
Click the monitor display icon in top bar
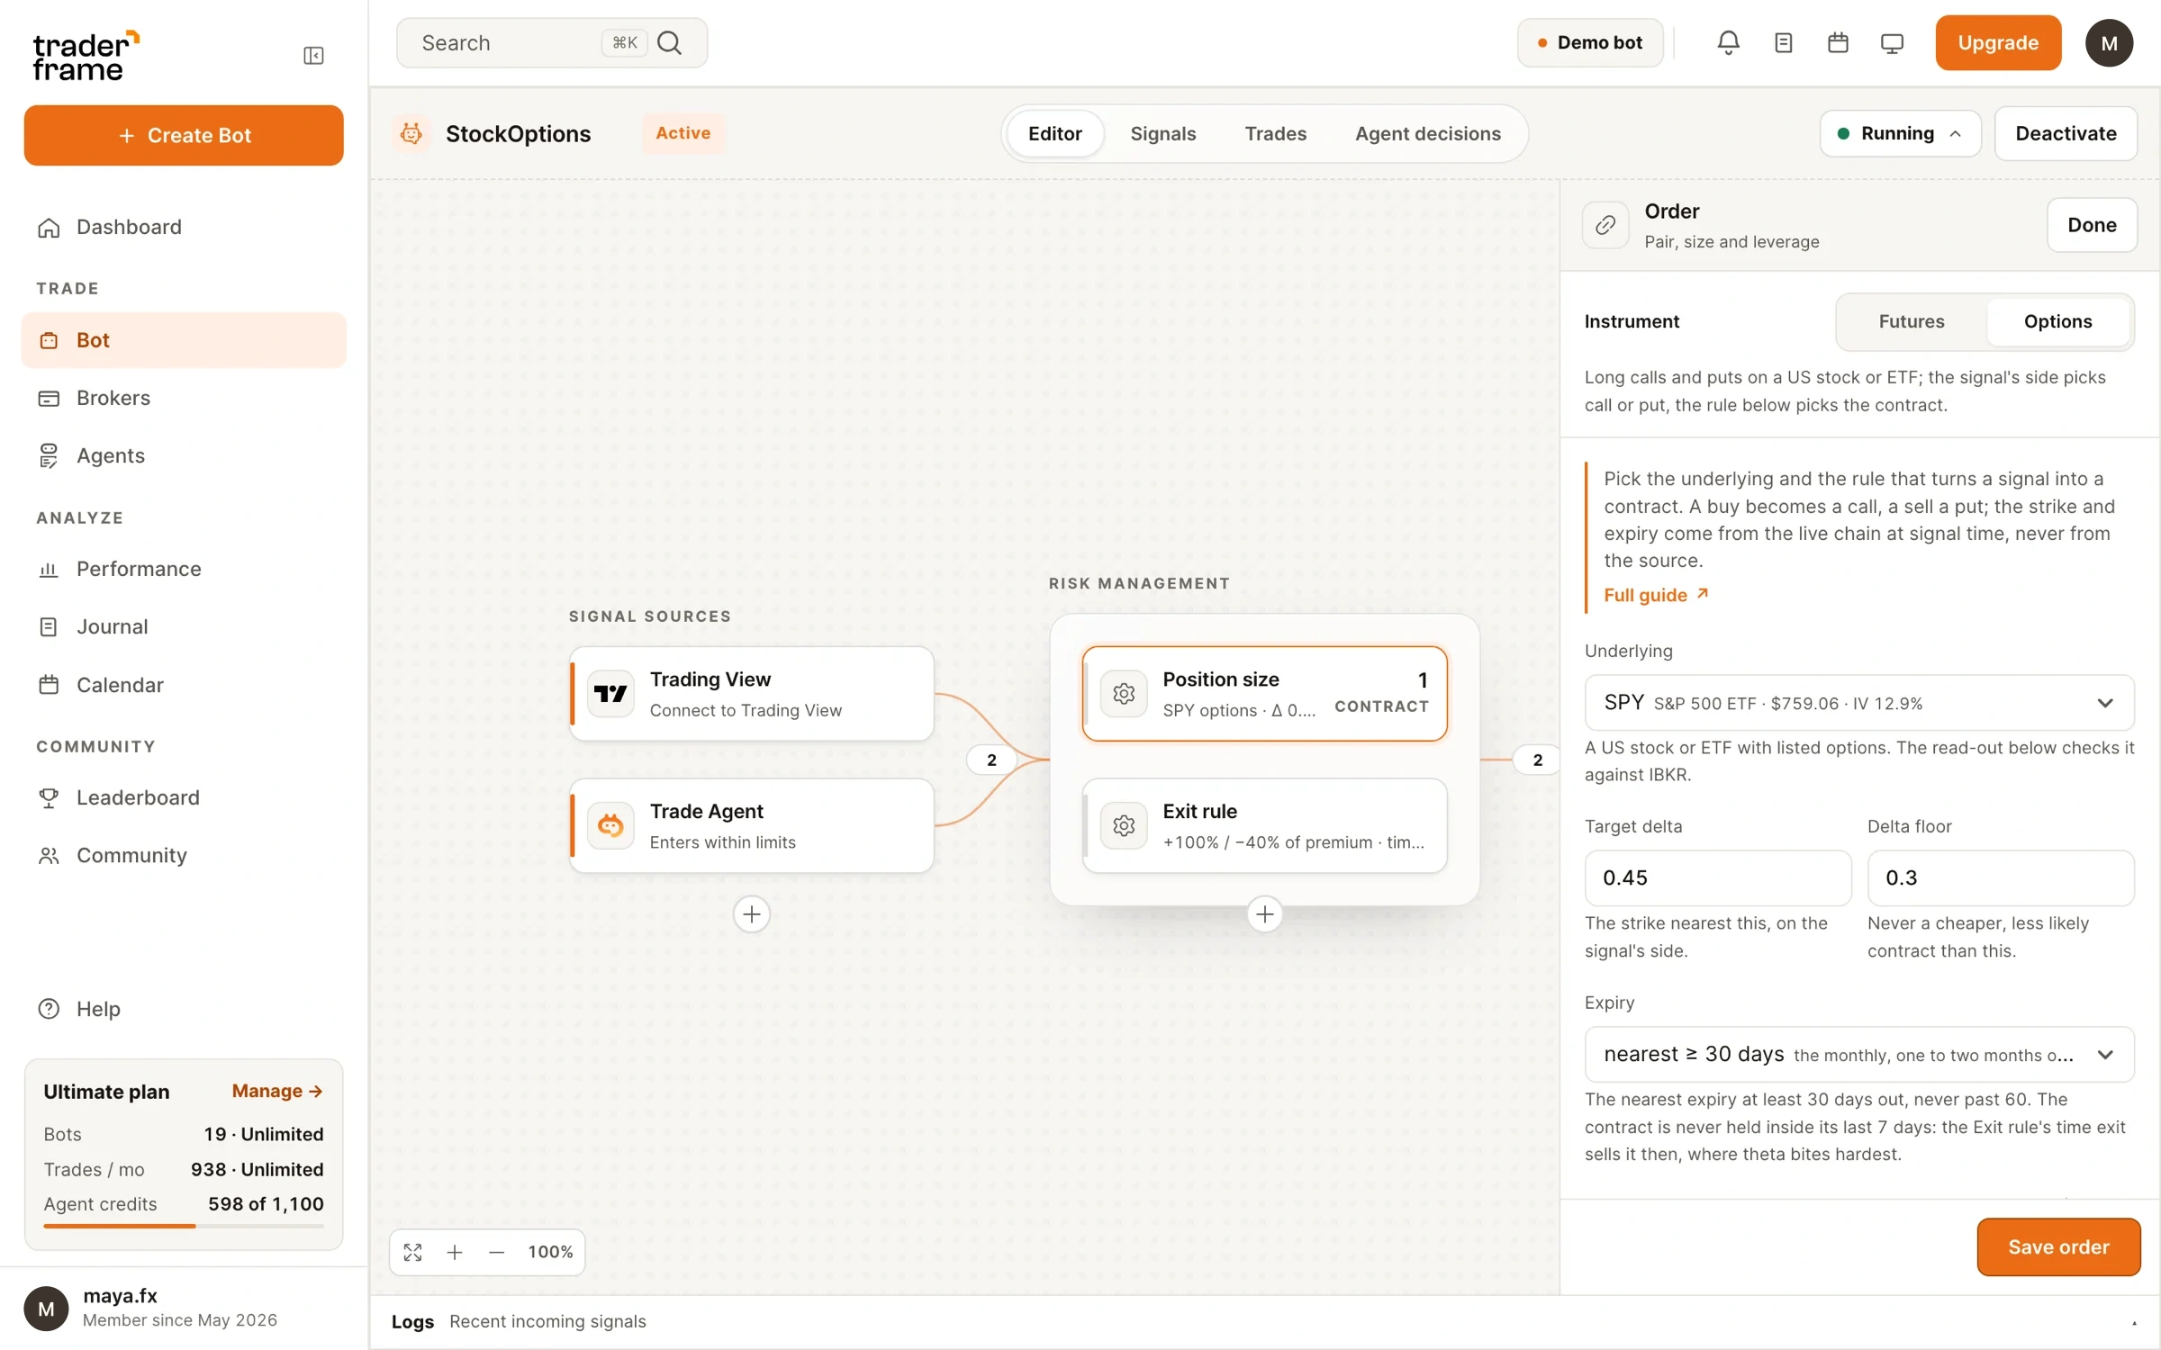point(1892,43)
